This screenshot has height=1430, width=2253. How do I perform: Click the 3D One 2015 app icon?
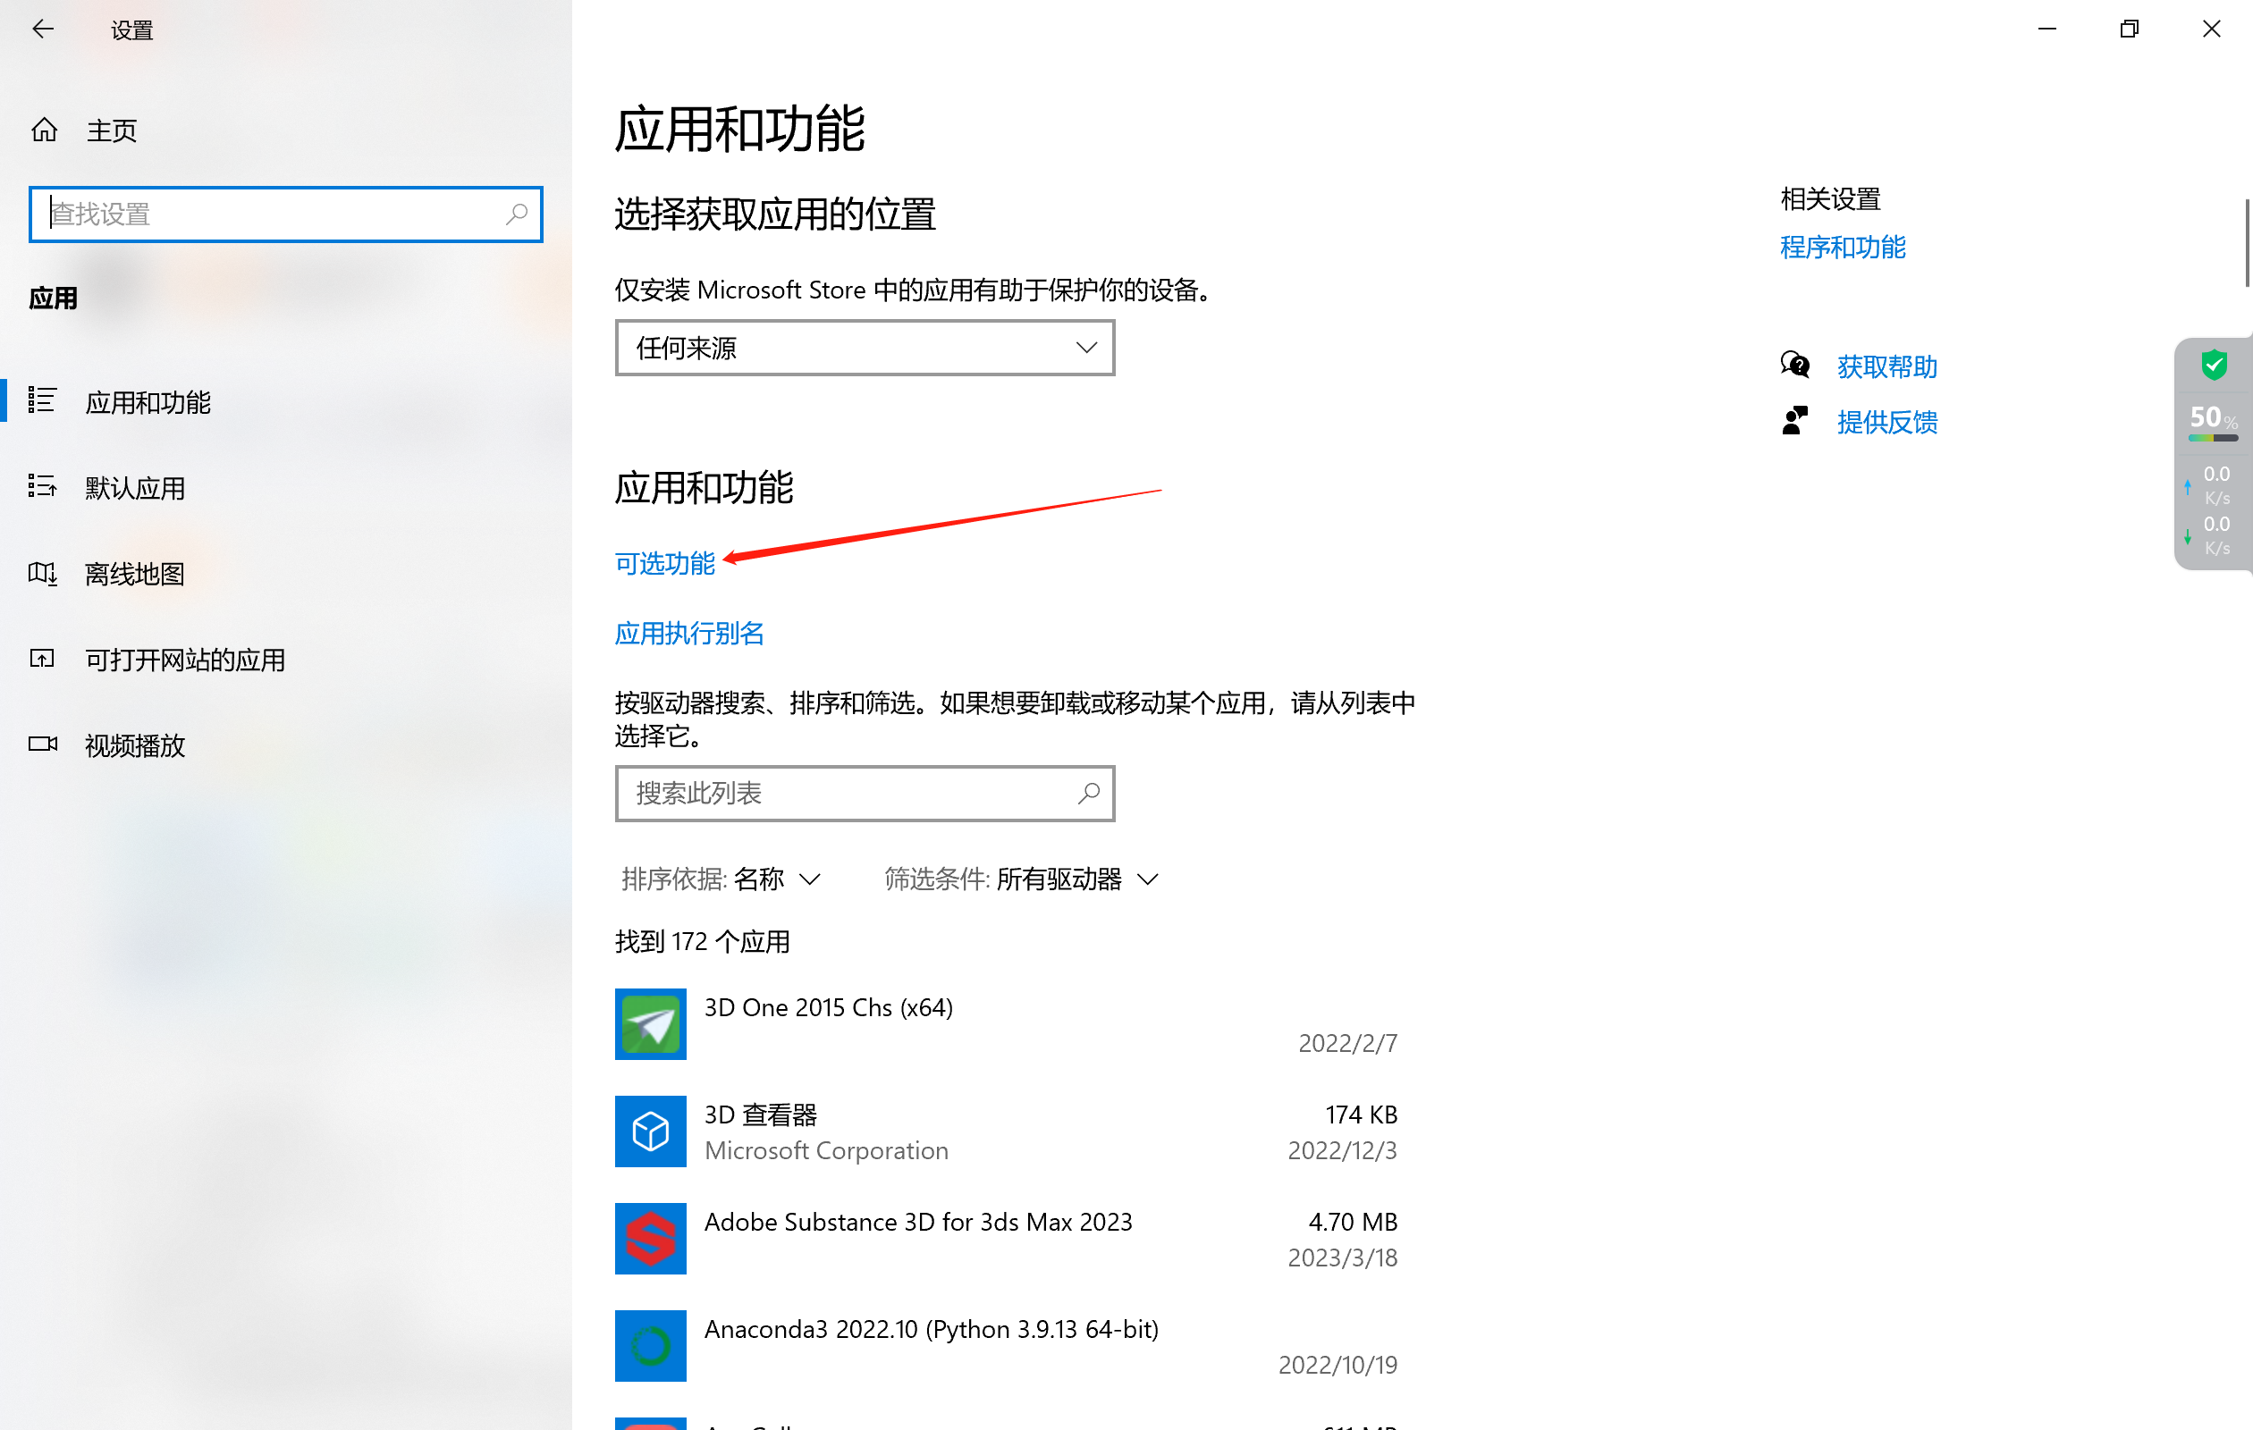(650, 1024)
